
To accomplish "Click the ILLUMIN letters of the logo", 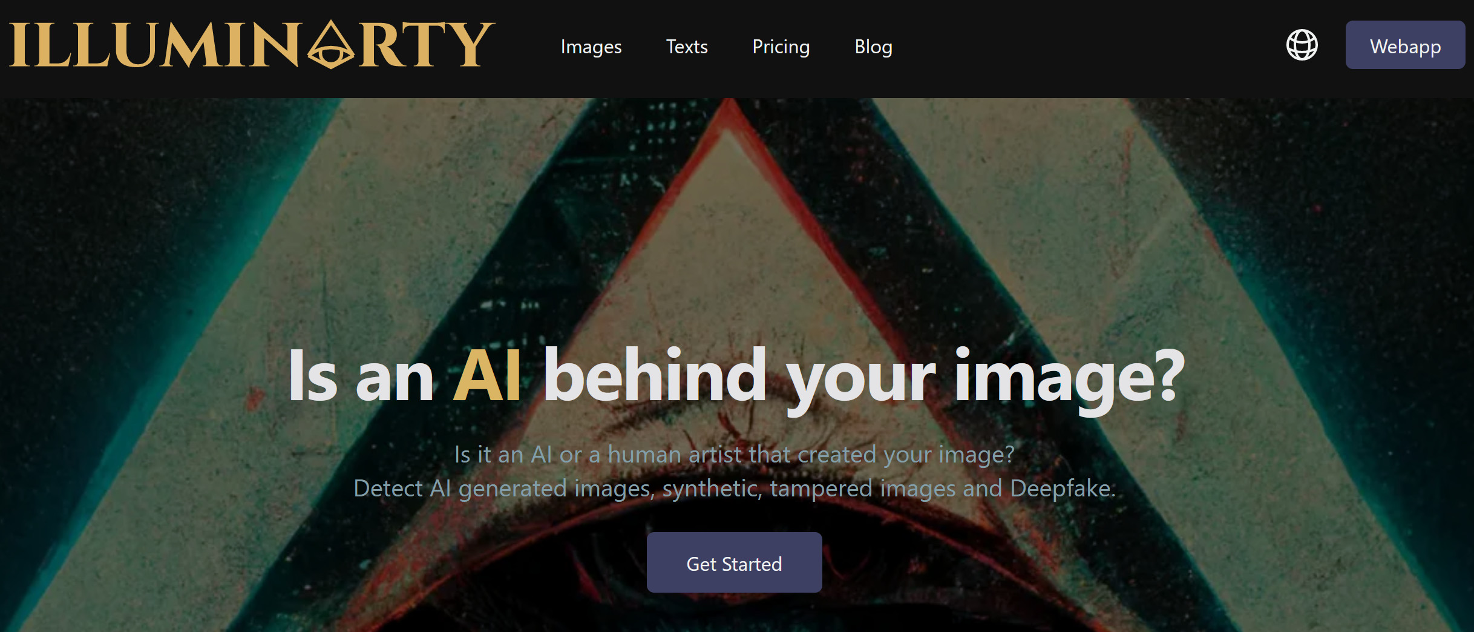I will coord(154,45).
